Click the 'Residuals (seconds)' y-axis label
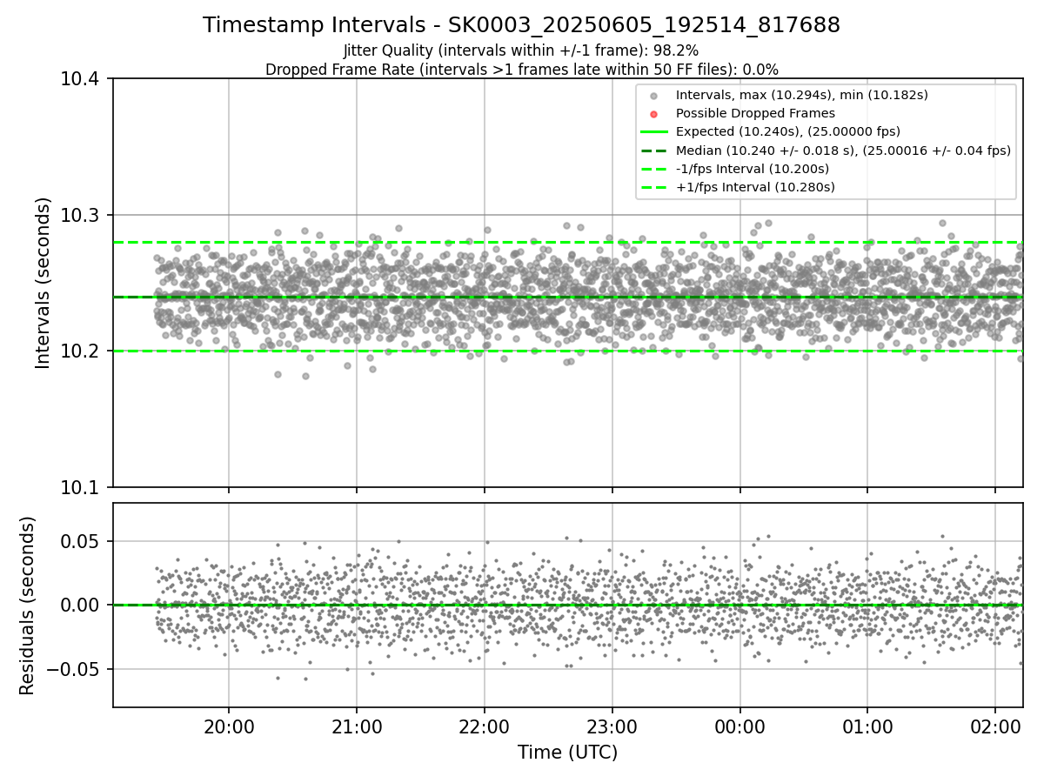Image resolution: width=1044 pixels, height=783 pixels. click(27, 606)
